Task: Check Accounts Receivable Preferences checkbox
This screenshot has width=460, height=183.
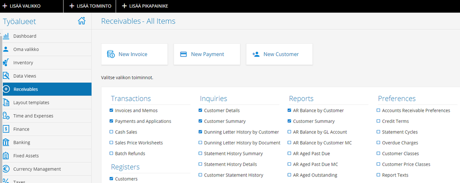Action: pyautogui.click(x=378, y=111)
